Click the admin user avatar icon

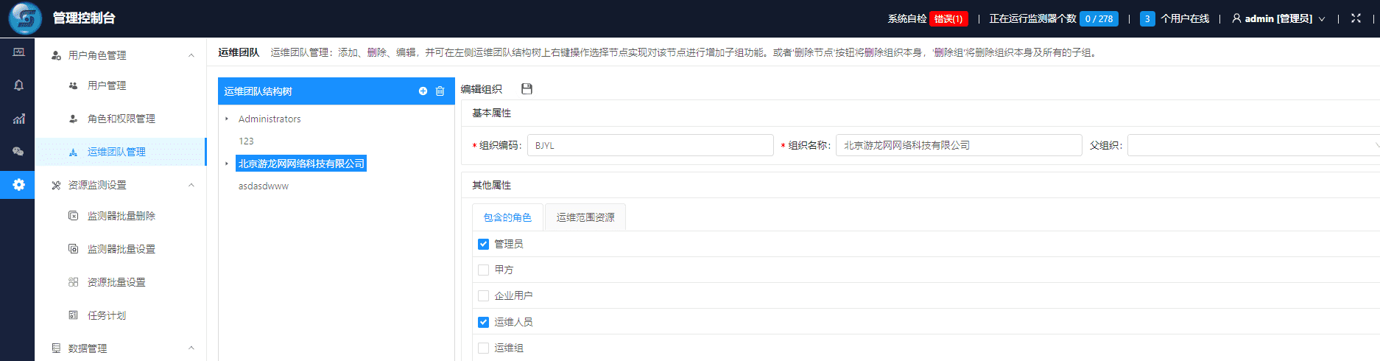point(1236,18)
